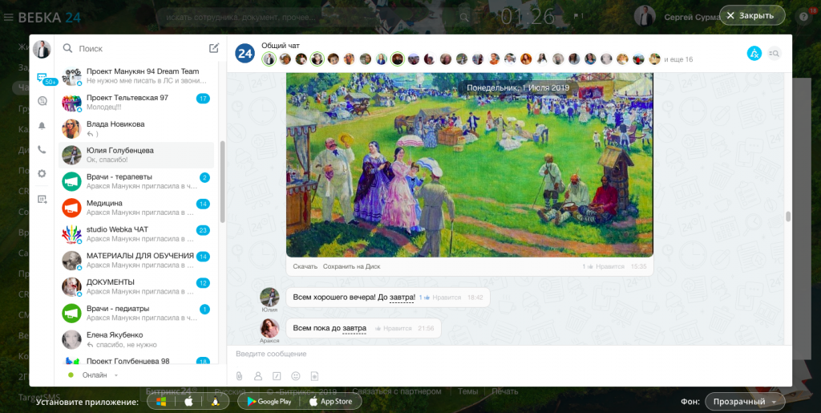Open messenger settings gear

coord(42,173)
